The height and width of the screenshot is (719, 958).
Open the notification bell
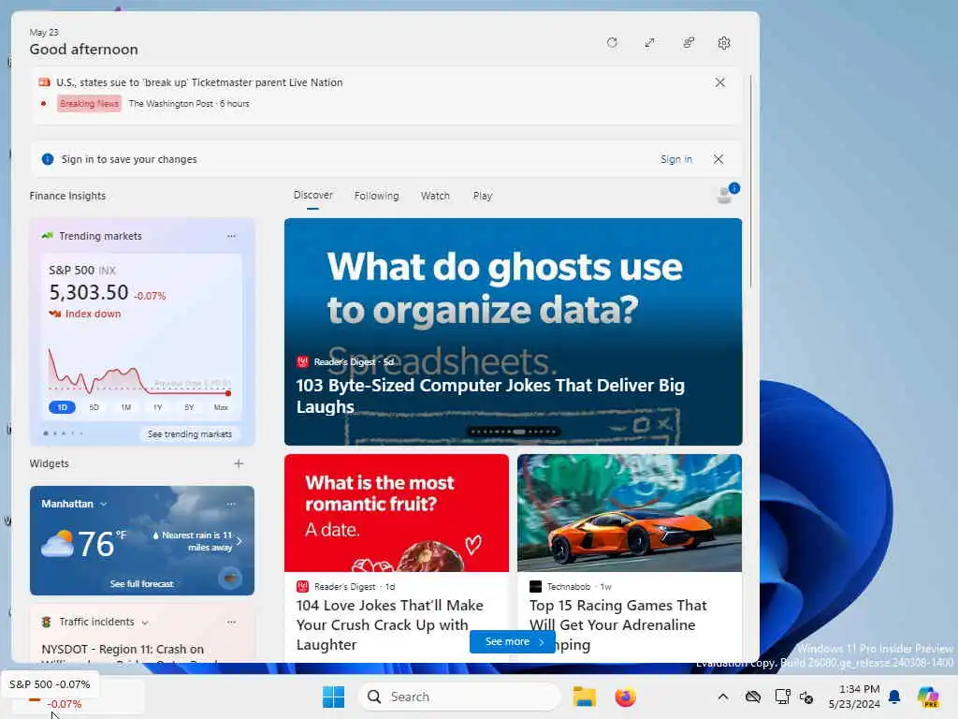[x=894, y=697]
